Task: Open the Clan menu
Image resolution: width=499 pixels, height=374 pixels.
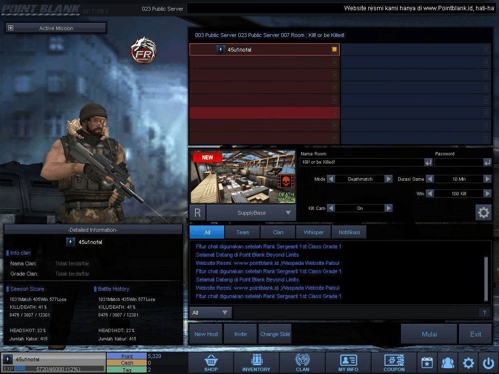Action: click(302, 363)
